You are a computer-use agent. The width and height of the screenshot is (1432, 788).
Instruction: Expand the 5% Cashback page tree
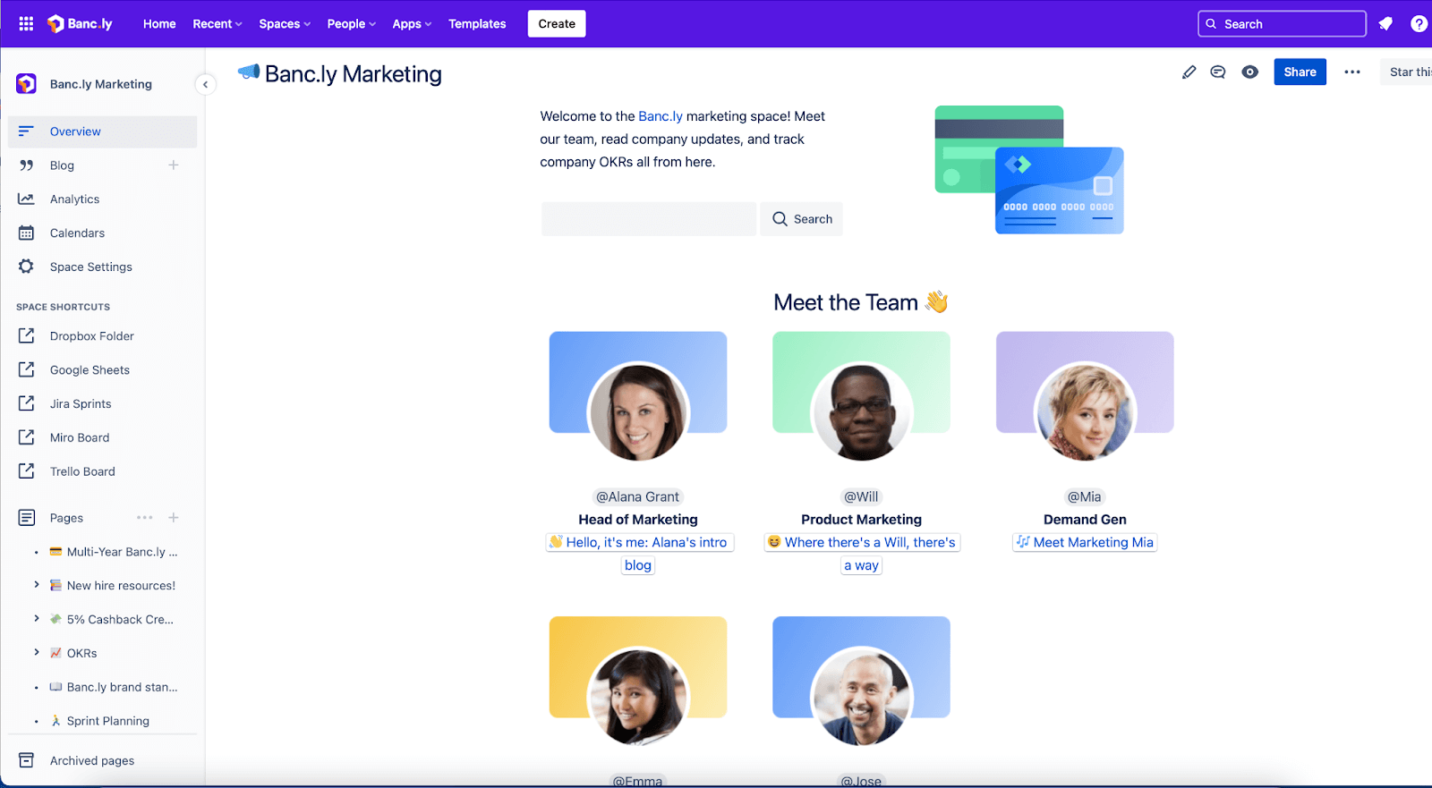point(36,619)
